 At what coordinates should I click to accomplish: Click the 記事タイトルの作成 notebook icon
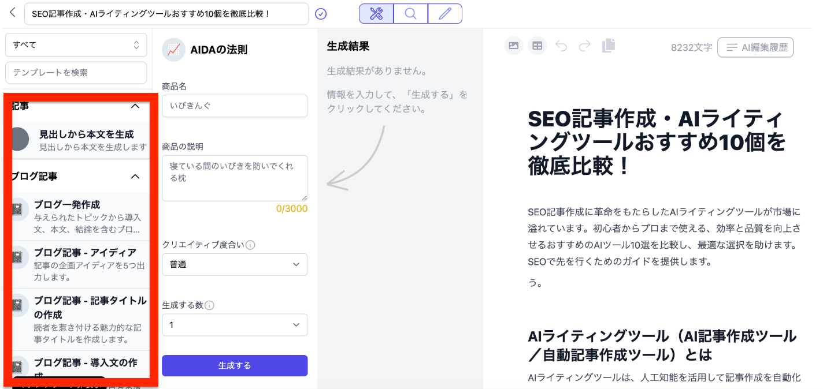click(18, 305)
